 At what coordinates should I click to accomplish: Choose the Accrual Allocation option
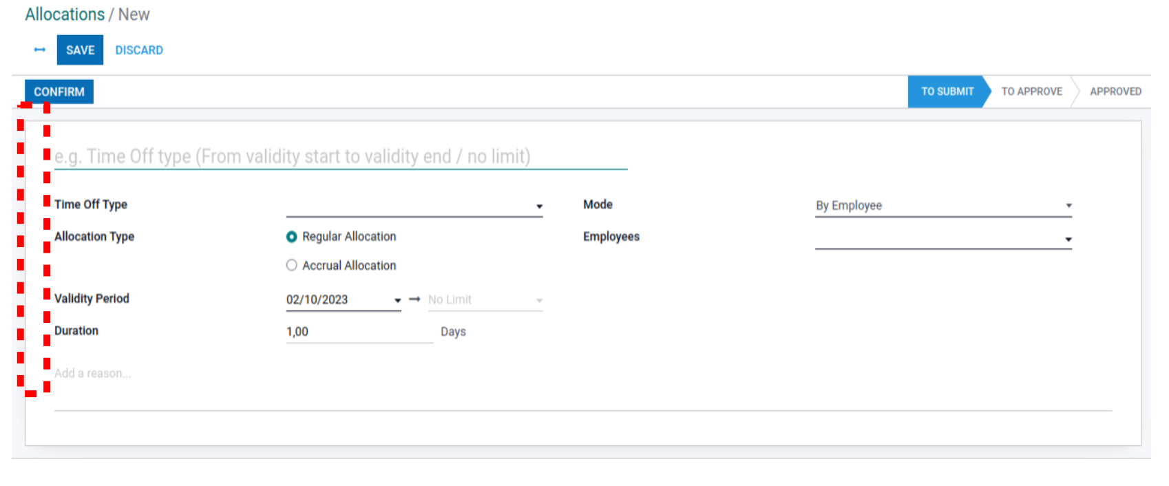(x=292, y=266)
